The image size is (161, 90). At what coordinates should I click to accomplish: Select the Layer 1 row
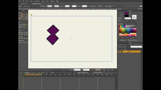point(129,51)
